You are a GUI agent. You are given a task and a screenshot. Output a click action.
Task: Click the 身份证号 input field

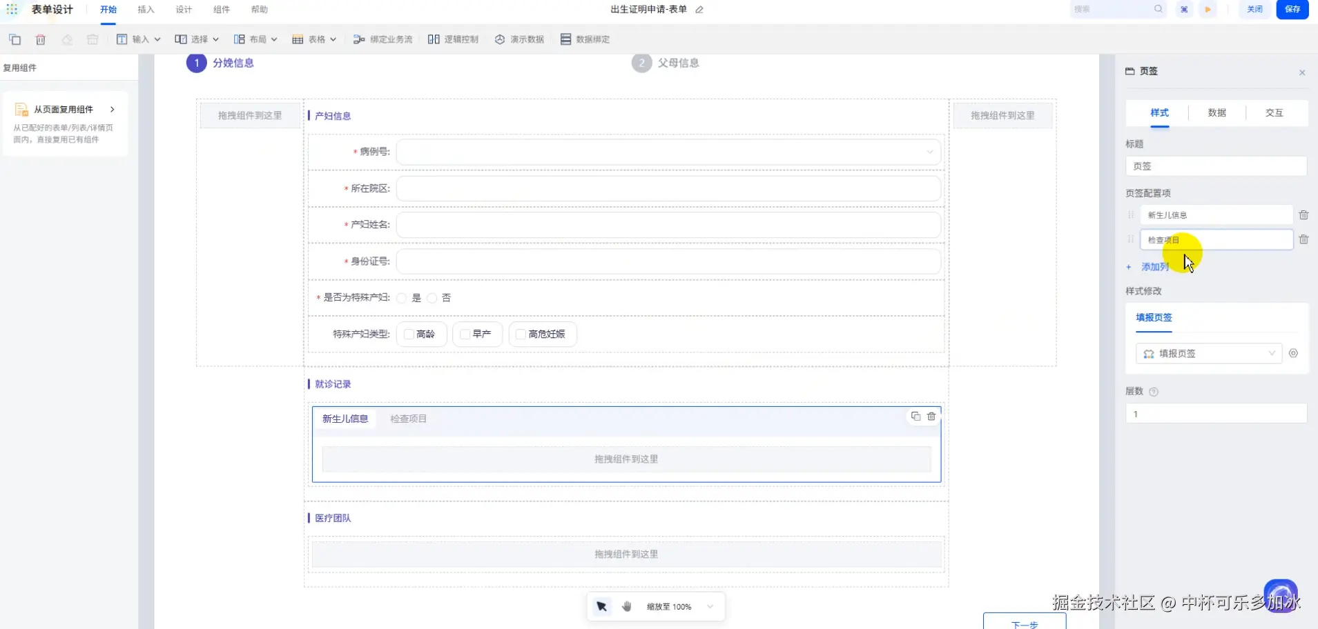tap(668, 261)
